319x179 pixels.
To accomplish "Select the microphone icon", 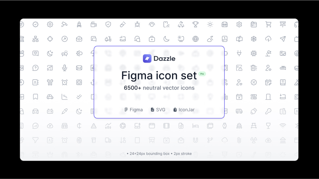I will point(65,68).
